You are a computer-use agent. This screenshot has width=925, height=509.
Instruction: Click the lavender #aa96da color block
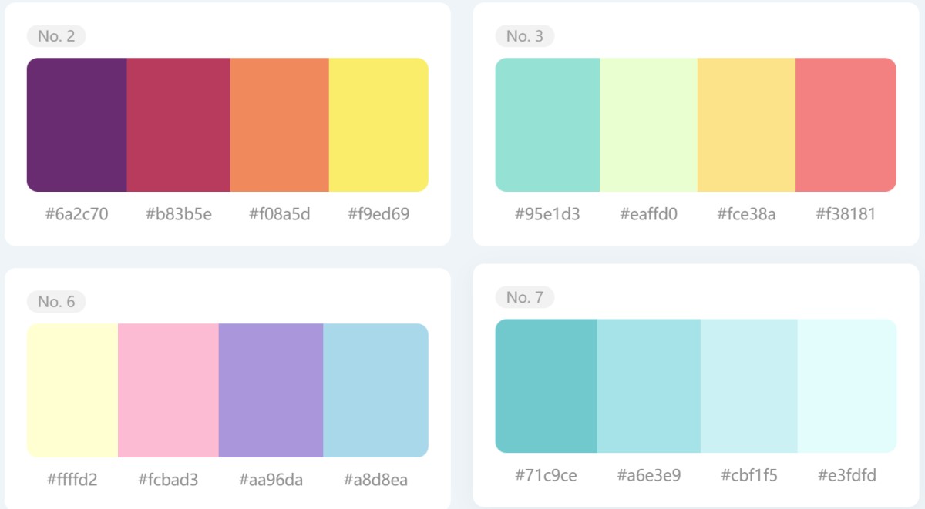(271, 390)
